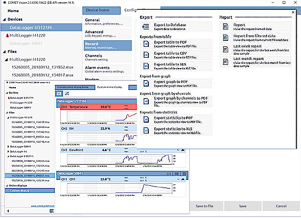Click the CH1 Temperature alarm row
Screen dimensions: 301x218
(99, 107)
